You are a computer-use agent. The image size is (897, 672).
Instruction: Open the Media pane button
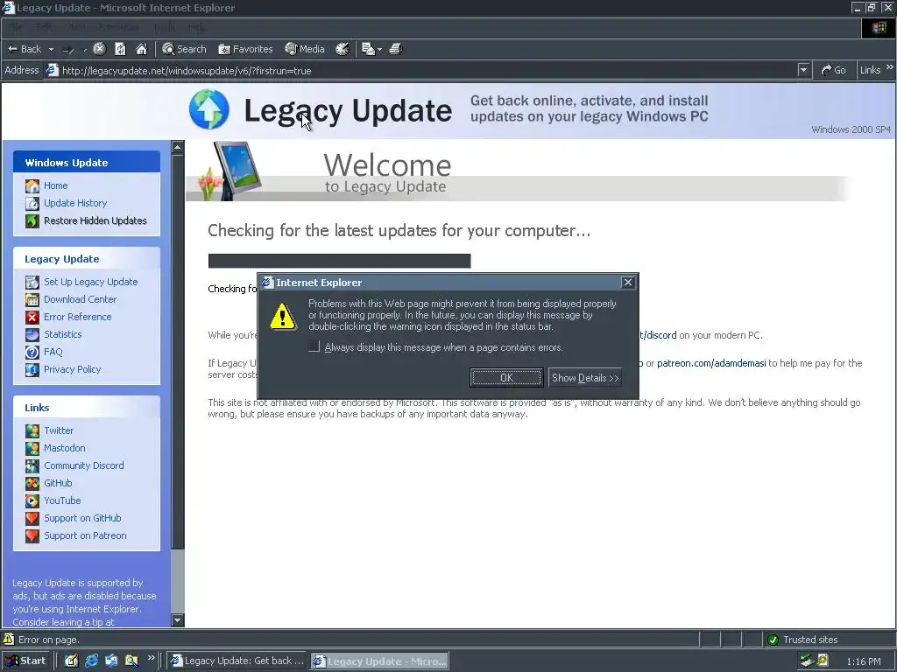304,49
